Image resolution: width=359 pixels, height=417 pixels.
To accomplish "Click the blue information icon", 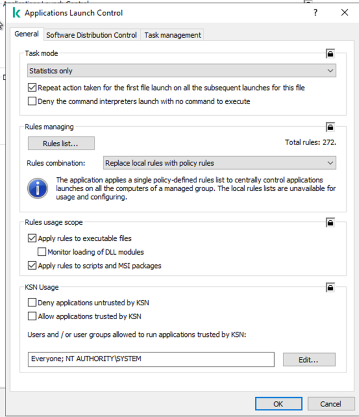I will coord(38,188).
